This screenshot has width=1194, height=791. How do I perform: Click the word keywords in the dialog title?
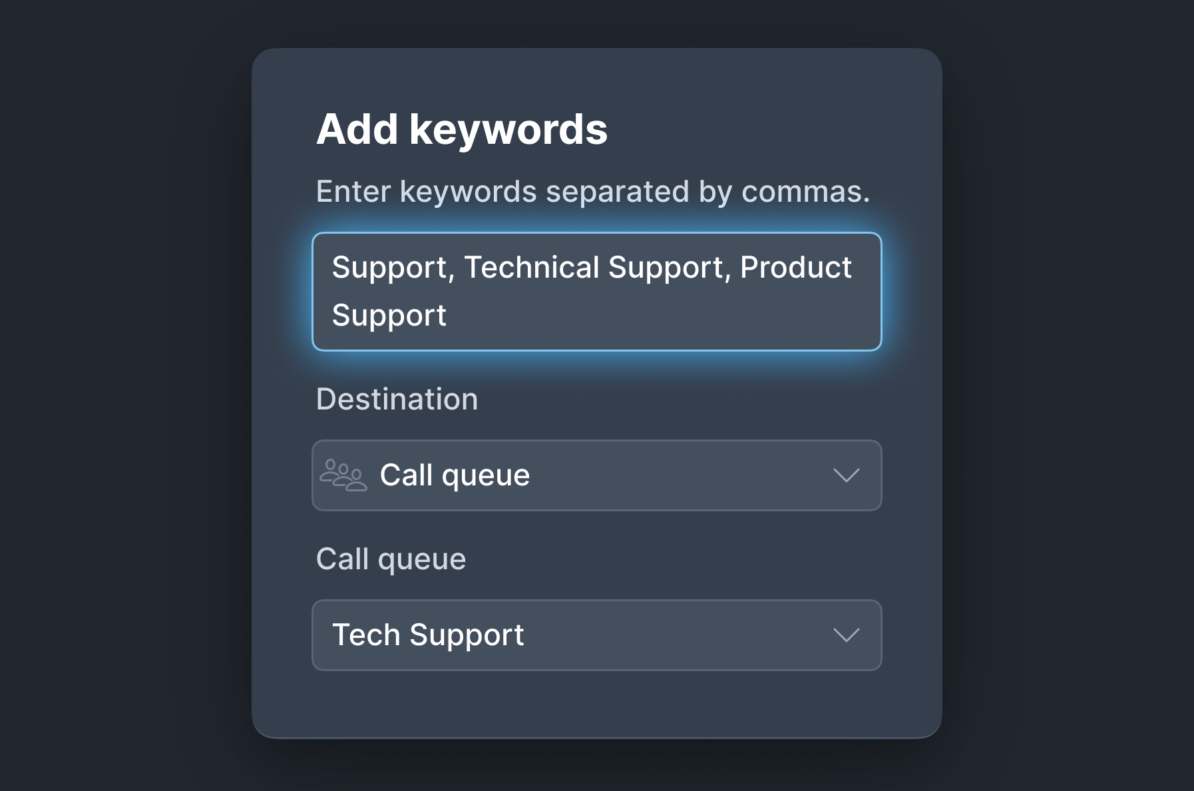(x=508, y=129)
